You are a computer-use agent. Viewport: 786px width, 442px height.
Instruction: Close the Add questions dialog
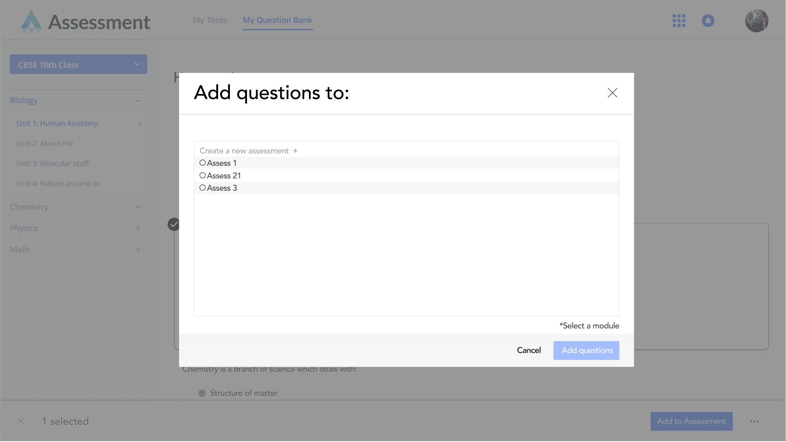point(612,93)
